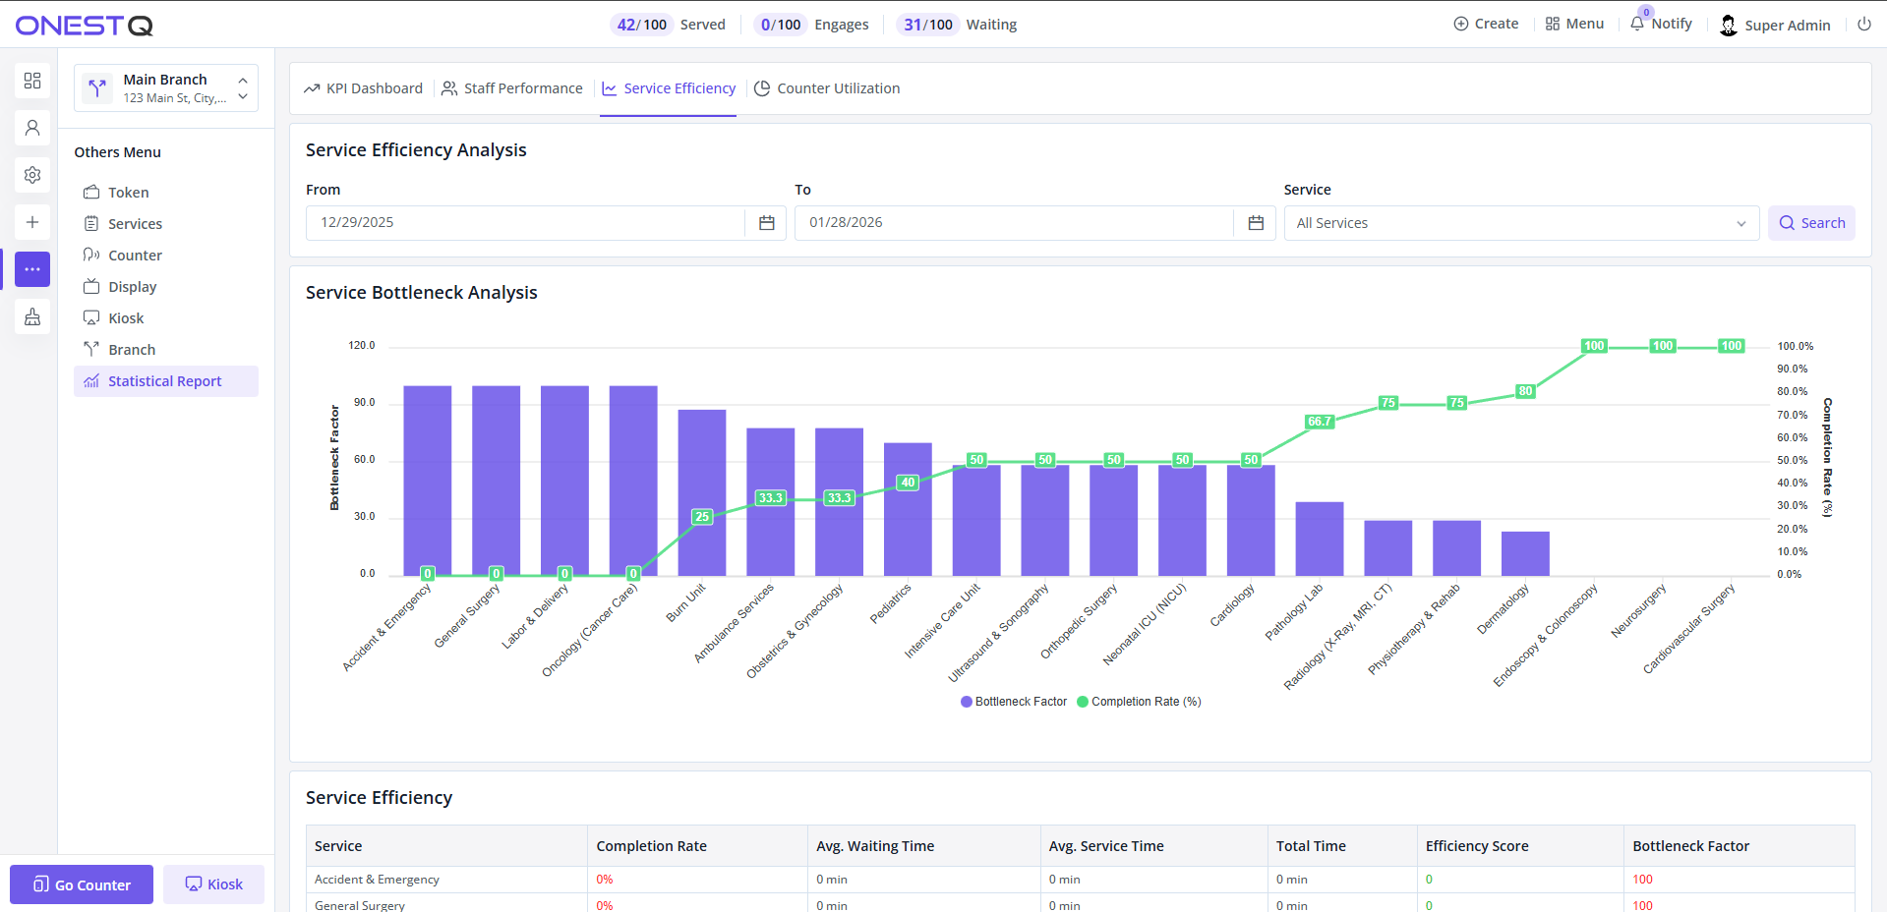Click the ONESTQ logo
1887x912 pixels.
coord(85,26)
